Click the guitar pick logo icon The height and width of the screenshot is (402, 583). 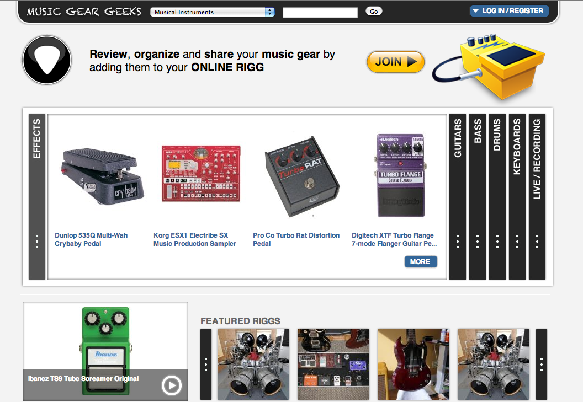47,60
